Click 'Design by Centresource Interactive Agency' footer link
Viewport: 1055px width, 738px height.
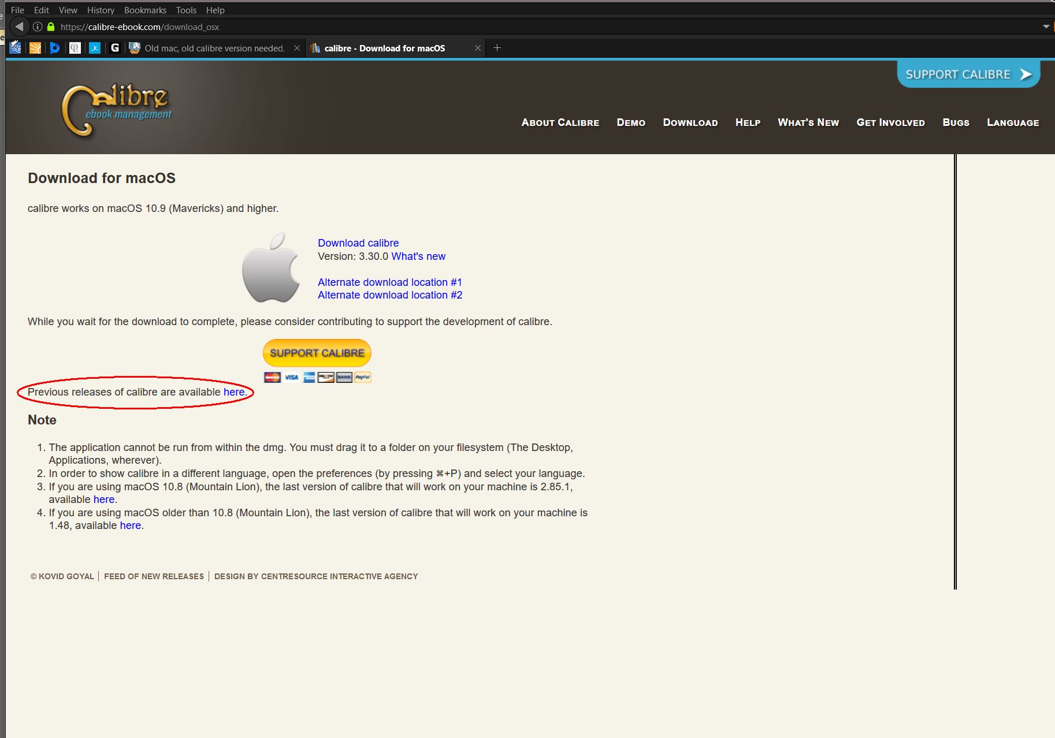tap(316, 576)
